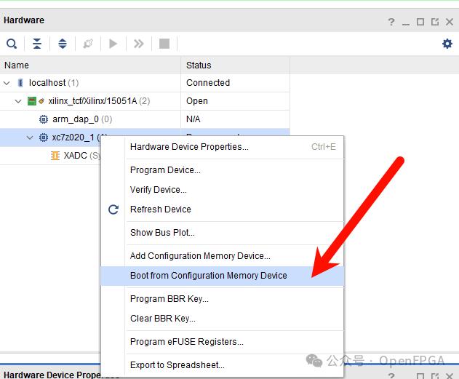Collapse the localhost tree node
This screenshot has height=379, width=459.
click(x=8, y=83)
